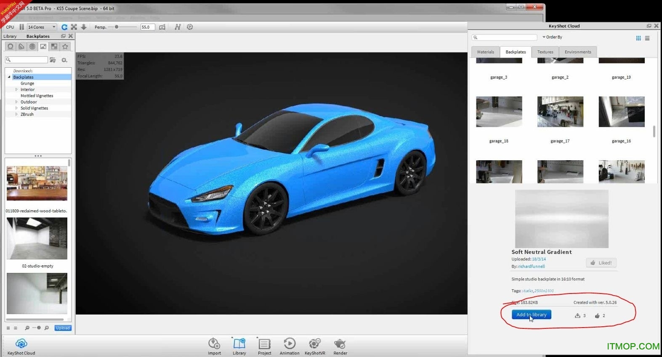Select the garage_17 backplate thumbnail
Screen dimensions: 662x357
pyautogui.click(x=560, y=112)
